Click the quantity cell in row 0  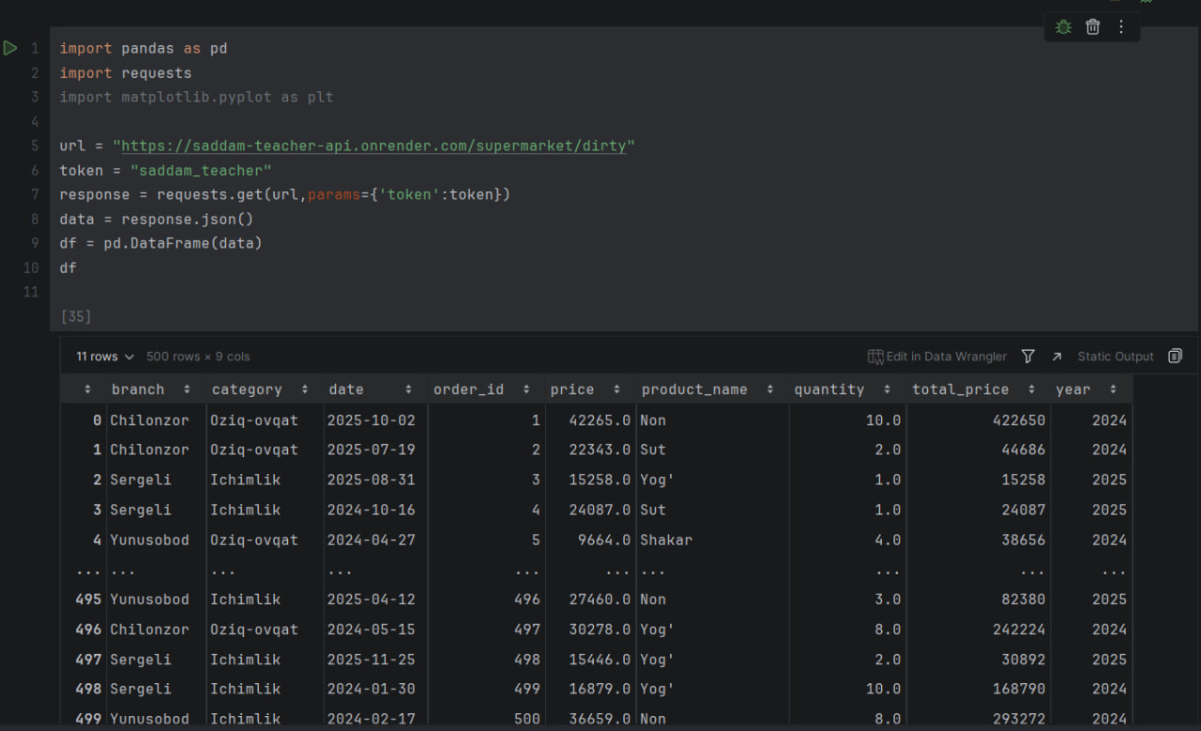pyautogui.click(x=883, y=420)
